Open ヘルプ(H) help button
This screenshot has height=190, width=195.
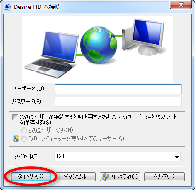point(164,176)
